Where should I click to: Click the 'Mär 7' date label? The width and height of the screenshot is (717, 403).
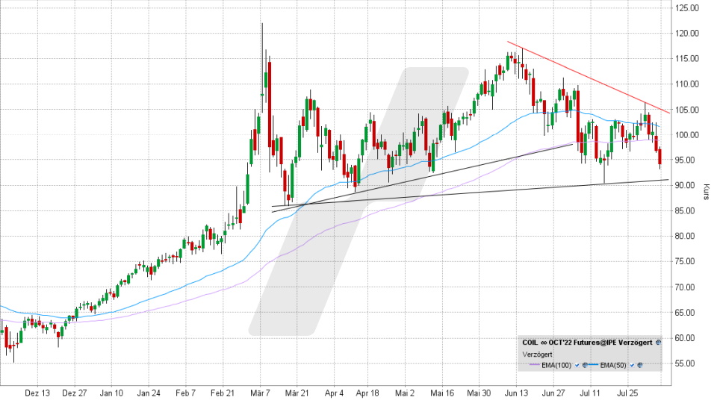point(260,393)
